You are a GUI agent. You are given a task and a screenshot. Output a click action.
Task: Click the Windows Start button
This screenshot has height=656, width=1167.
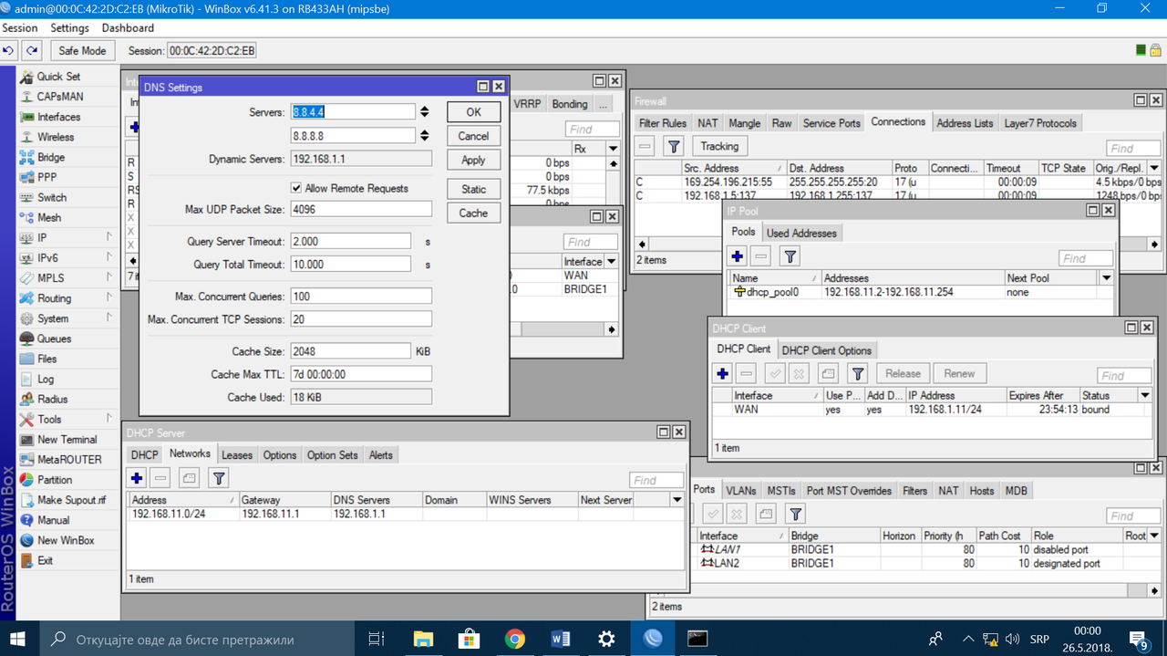coord(19,639)
